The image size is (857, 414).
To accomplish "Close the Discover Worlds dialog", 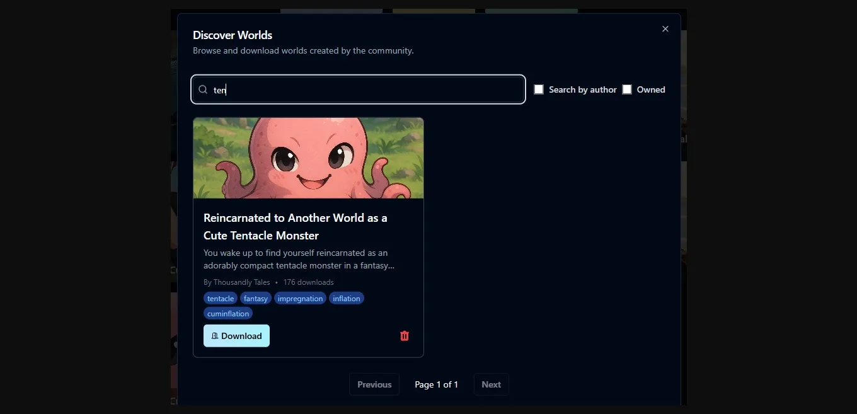I will (x=665, y=28).
